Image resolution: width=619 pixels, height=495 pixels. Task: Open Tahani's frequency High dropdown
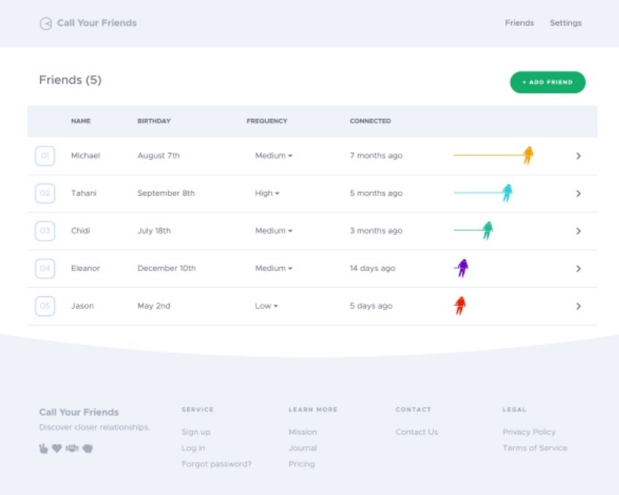(x=268, y=193)
